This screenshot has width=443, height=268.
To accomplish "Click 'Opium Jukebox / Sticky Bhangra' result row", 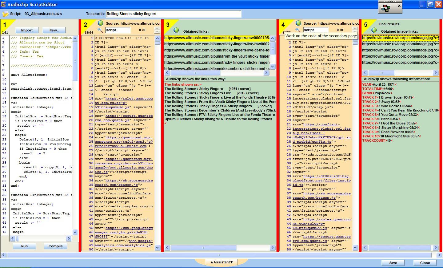I will point(218,119).
